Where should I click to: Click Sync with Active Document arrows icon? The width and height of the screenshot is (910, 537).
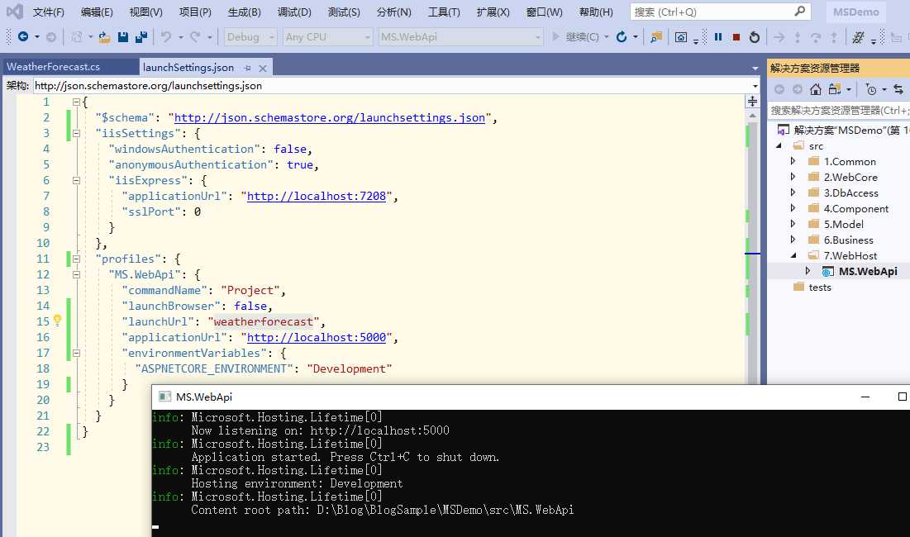(x=898, y=89)
